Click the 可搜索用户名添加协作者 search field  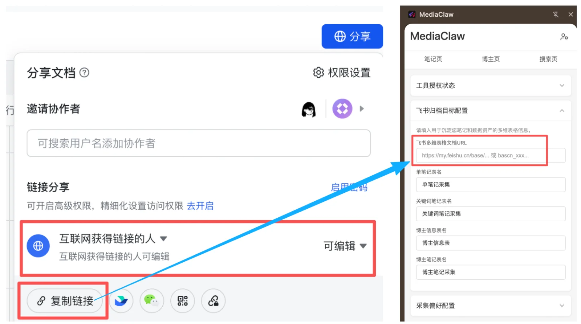point(199,143)
